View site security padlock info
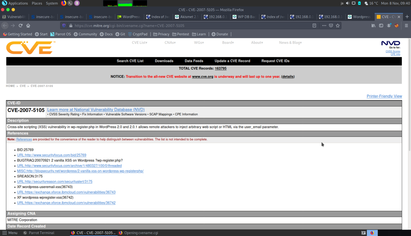 point(71,26)
